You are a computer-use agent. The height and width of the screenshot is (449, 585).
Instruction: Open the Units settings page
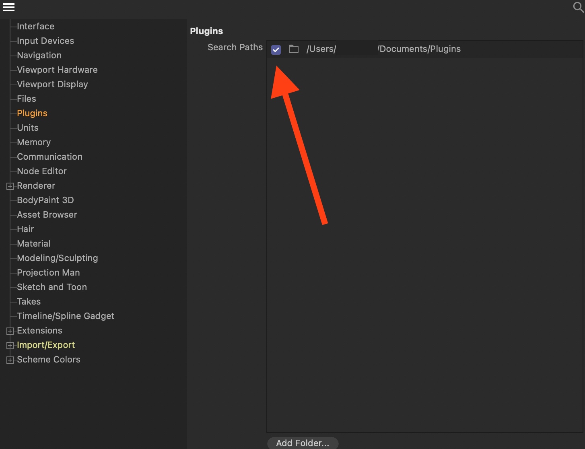pyautogui.click(x=27, y=128)
